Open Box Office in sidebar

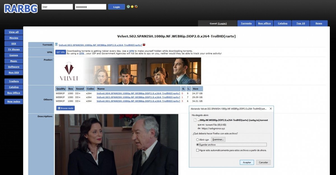(14, 93)
